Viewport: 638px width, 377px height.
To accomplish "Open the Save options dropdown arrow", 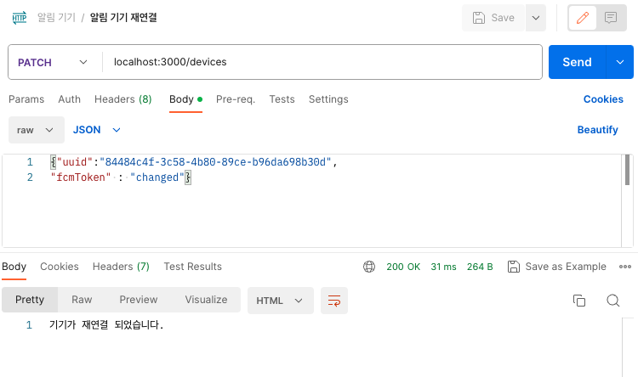I will [536, 18].
